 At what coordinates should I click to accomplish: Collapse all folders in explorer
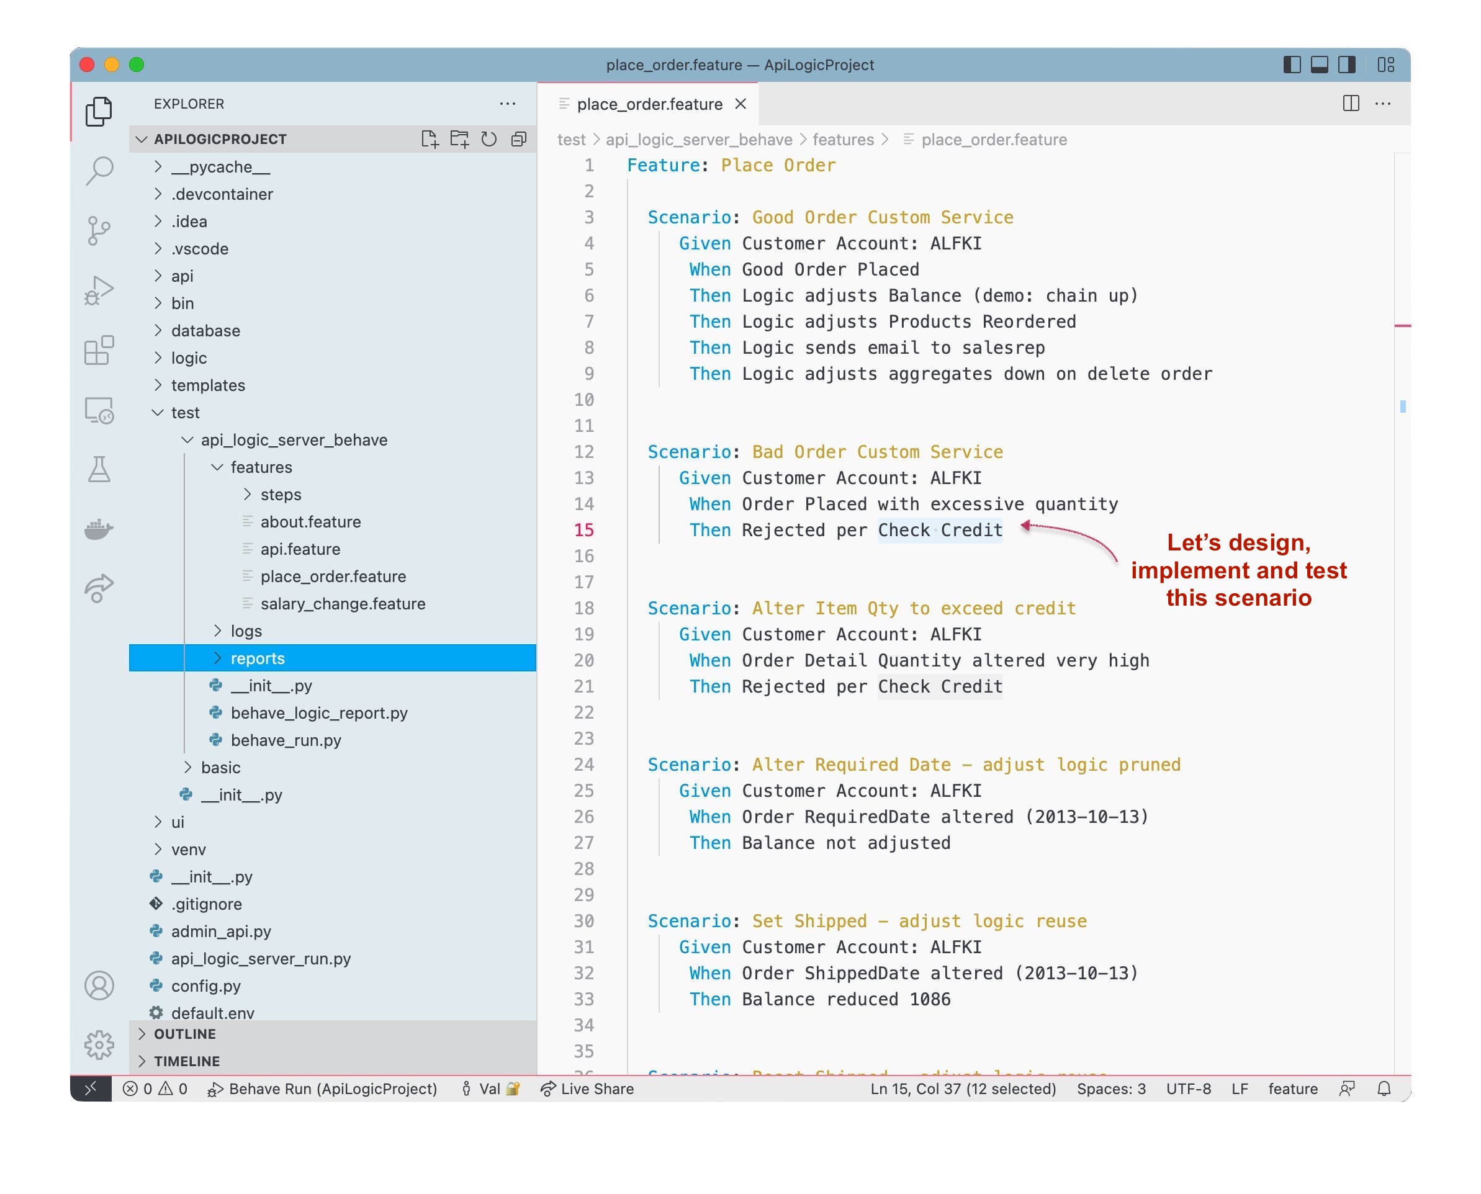(519, 139)
